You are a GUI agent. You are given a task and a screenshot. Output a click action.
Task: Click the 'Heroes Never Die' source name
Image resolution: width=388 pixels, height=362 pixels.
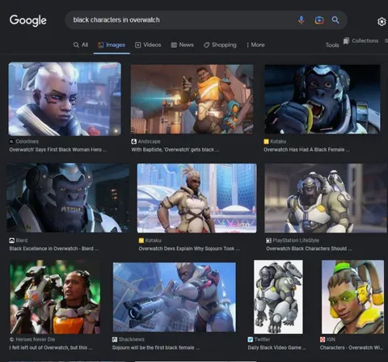[36, 339]
